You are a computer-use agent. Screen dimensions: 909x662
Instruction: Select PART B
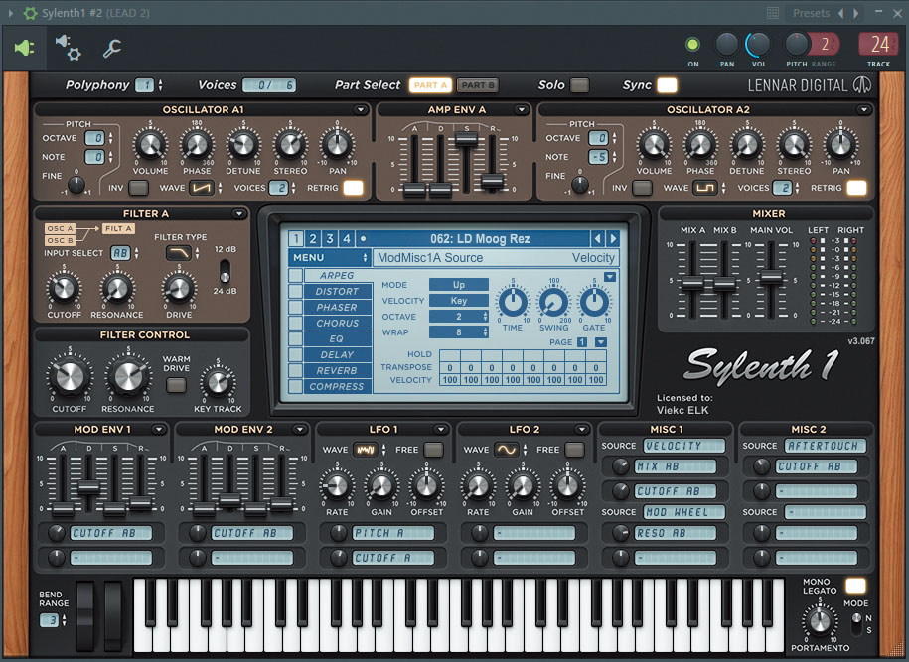478,85
